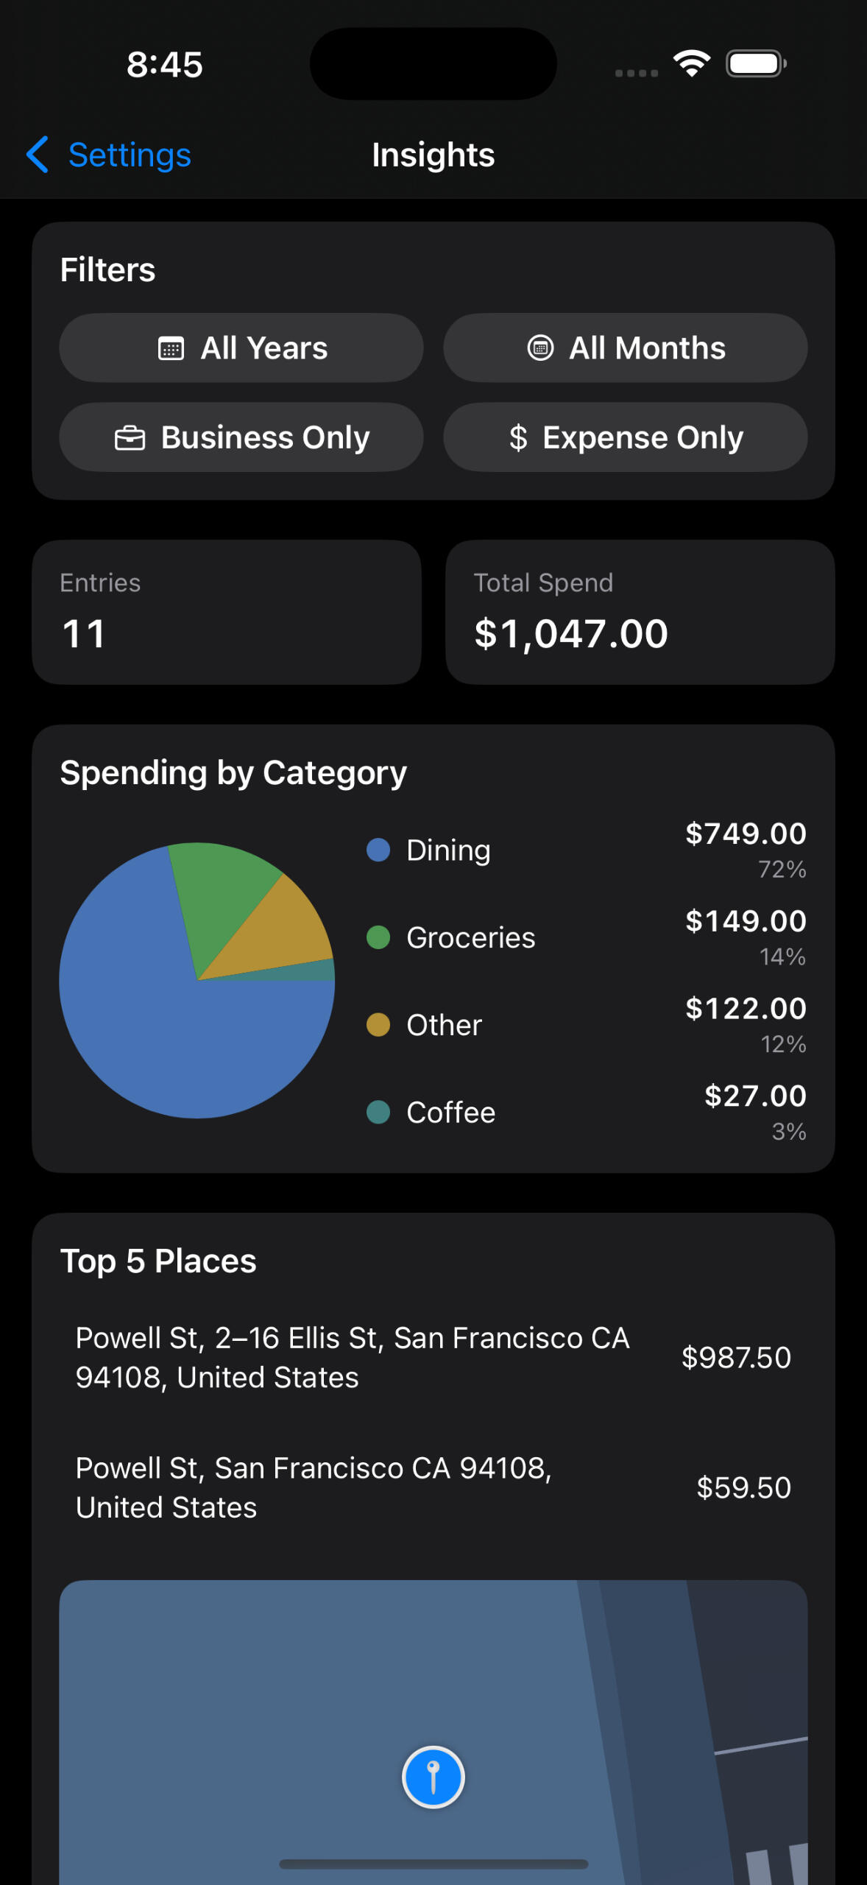Tap the Total Spend card
Screen dimensions: 867x1885
640,612
